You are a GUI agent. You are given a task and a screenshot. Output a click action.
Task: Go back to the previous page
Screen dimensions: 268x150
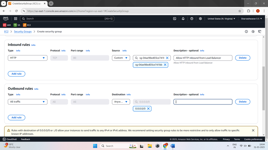point(4,11)
